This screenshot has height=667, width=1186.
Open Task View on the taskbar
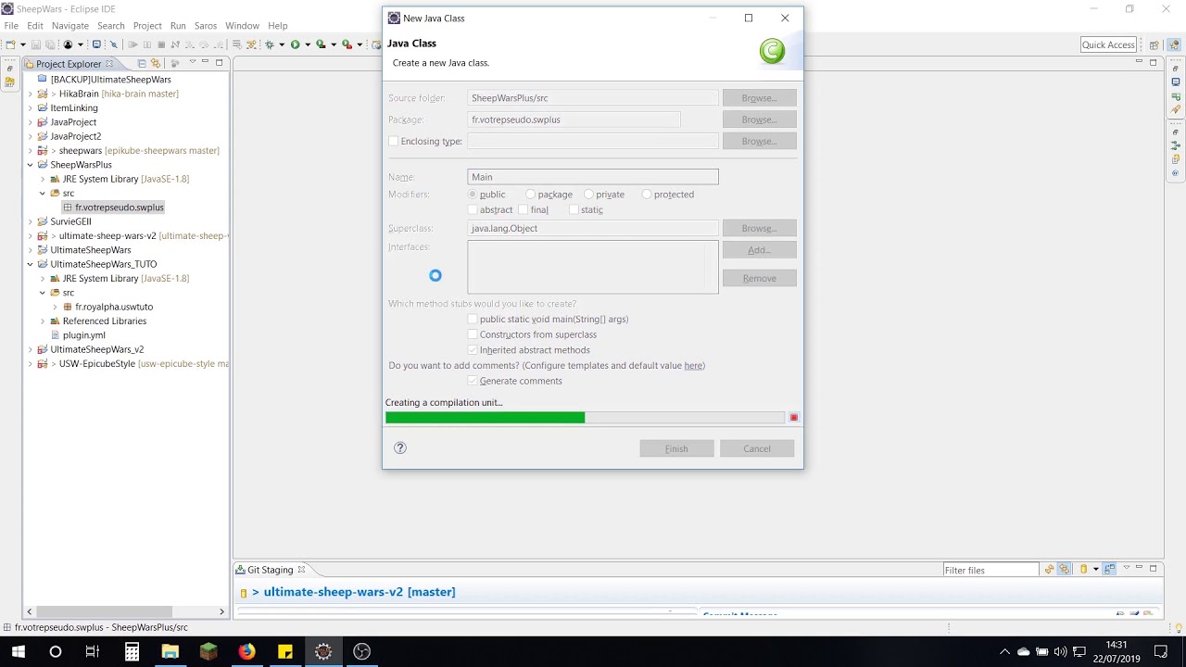coord(93,651)
